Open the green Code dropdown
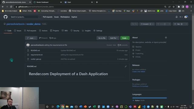 pos(125,38)
